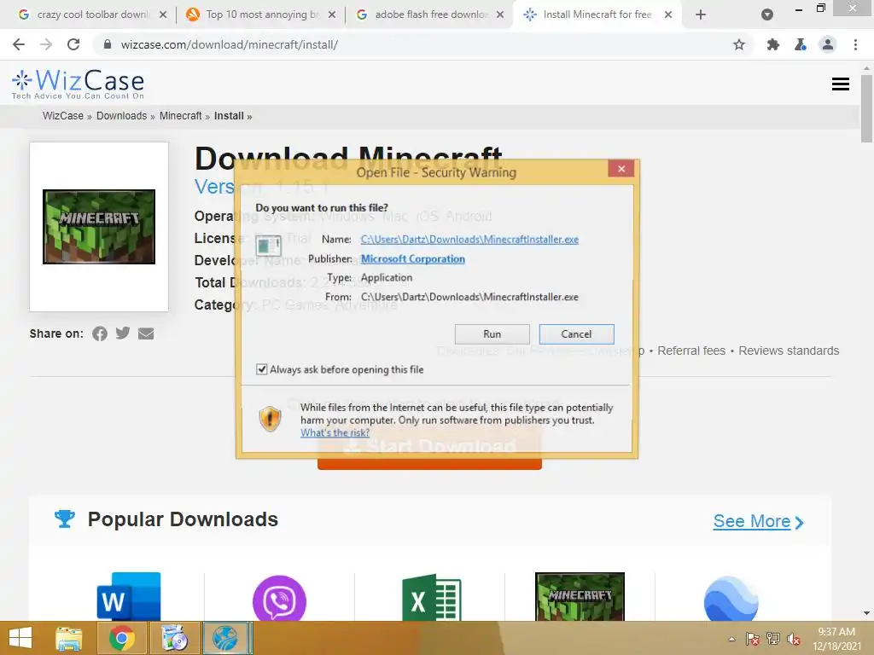Open the Referral fees link
The width and height of the screenshot is (874, 655).
691,351
